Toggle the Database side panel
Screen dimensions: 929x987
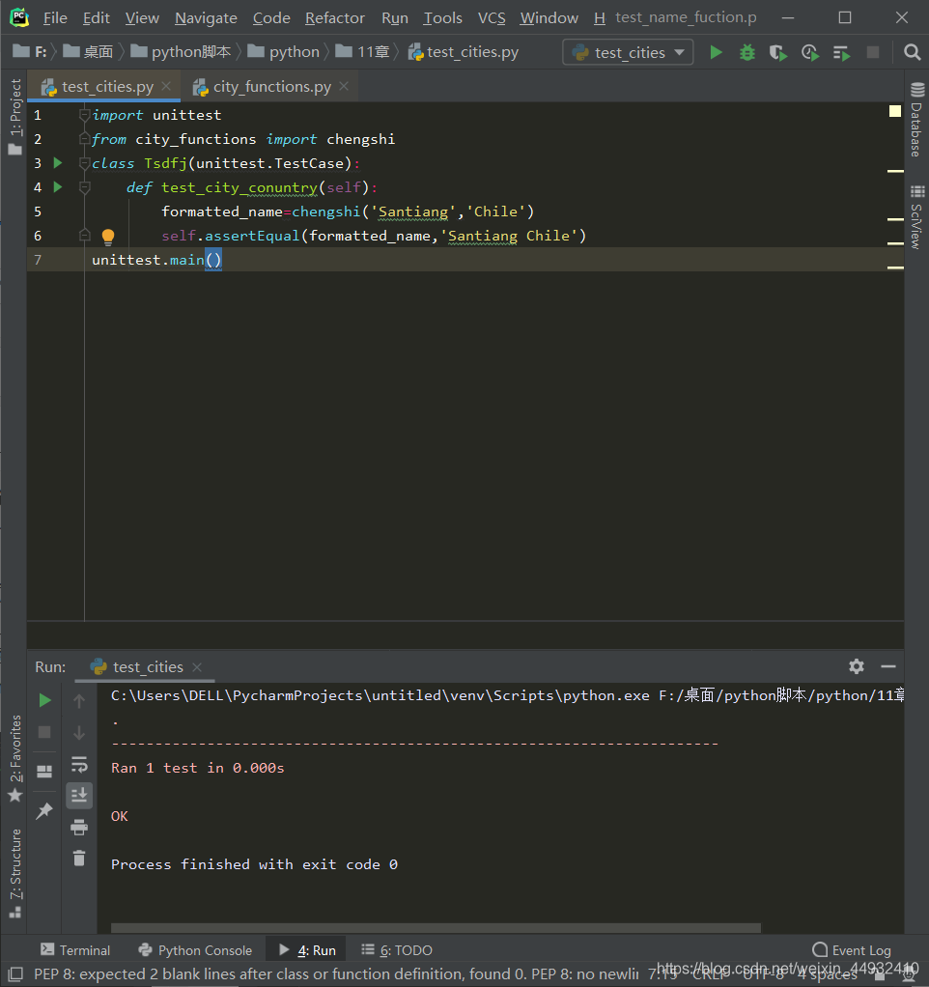[916, 119]
